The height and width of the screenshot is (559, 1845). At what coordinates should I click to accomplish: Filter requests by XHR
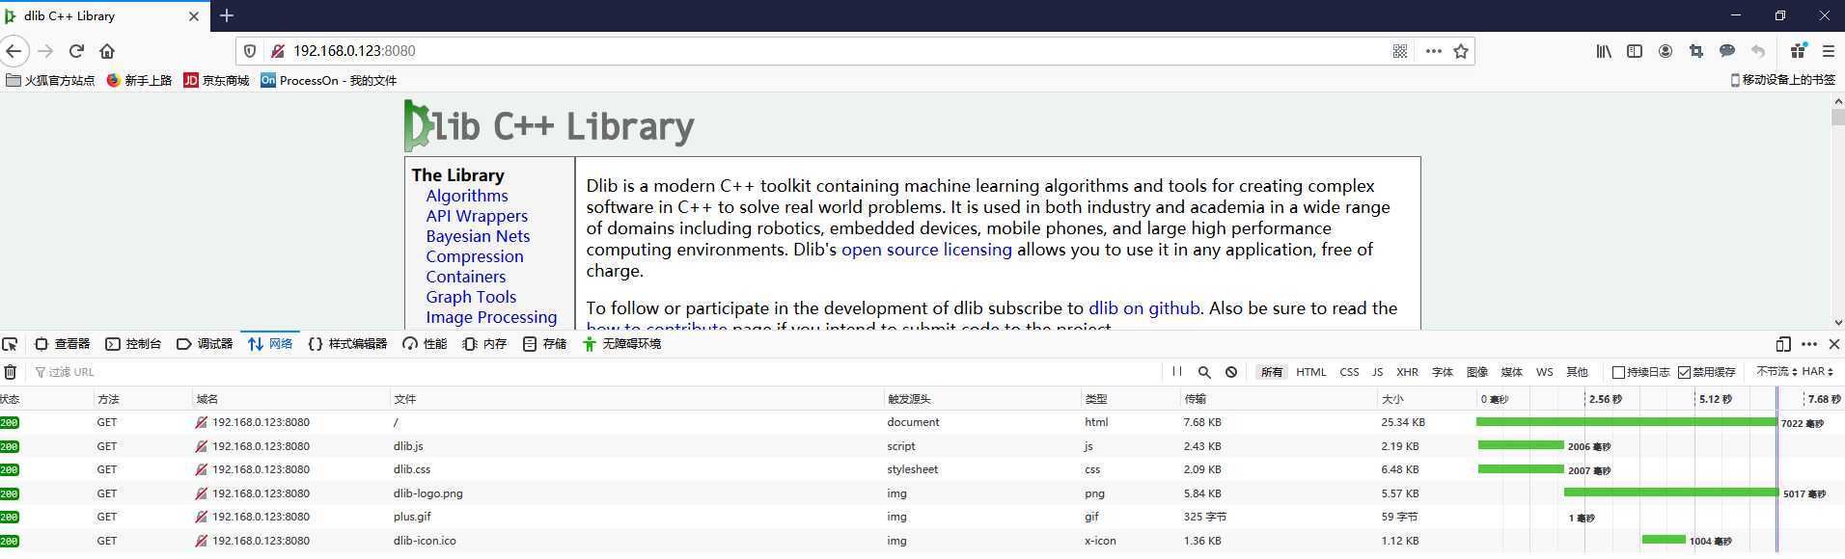click(1407, 372)
